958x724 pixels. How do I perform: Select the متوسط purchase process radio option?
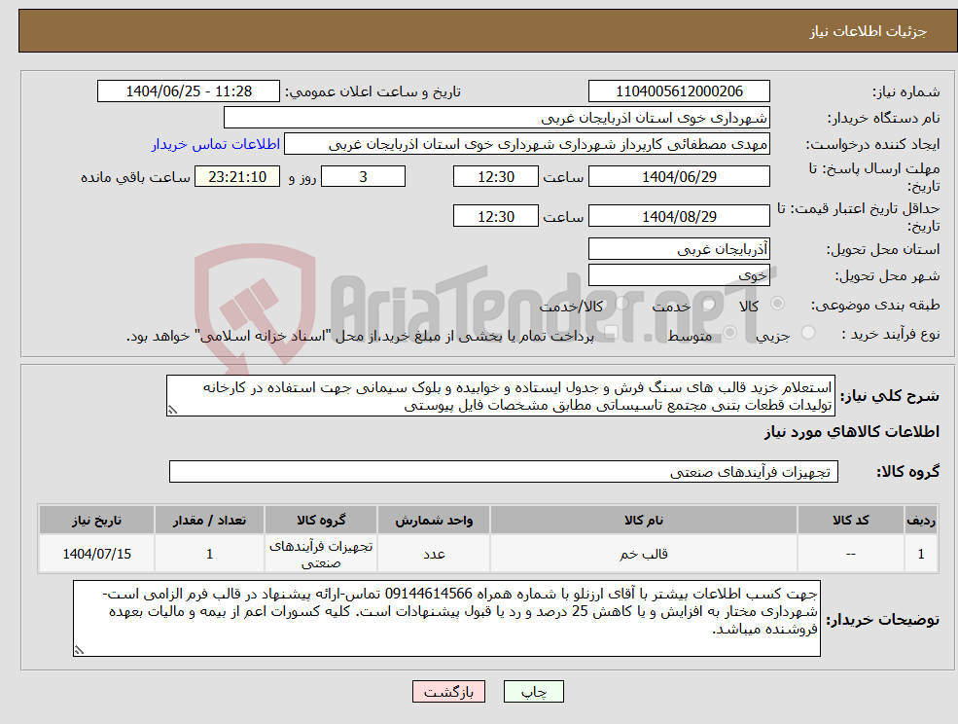(x=731, y=331)
